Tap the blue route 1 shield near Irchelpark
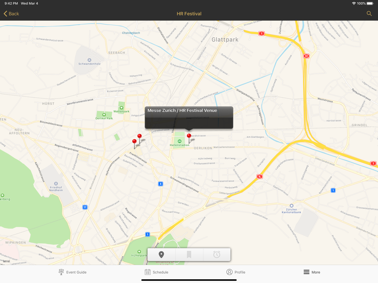 click(x=147, y=234)
